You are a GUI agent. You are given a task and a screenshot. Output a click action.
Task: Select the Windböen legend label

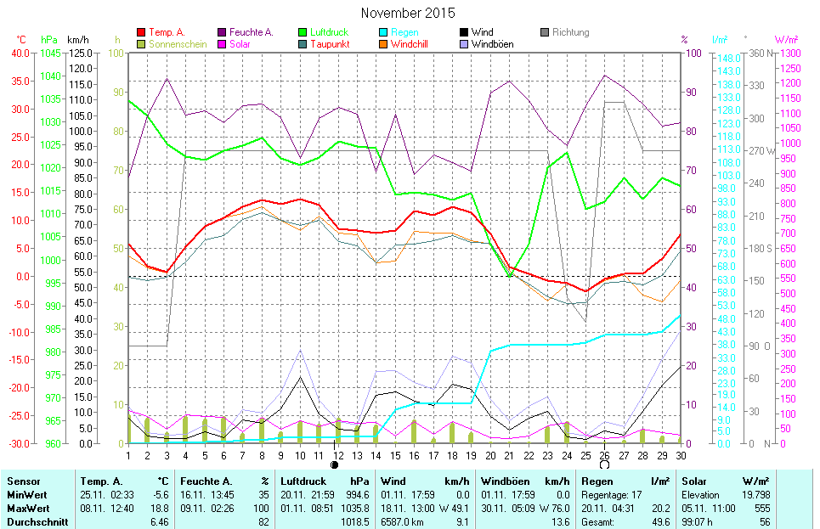coord(493,44)
